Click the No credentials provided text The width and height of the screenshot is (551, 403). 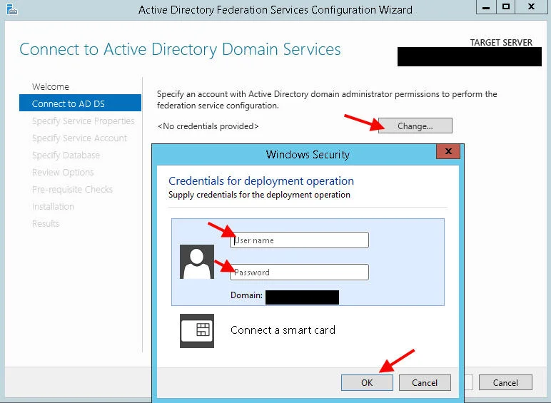click(208, 126)
